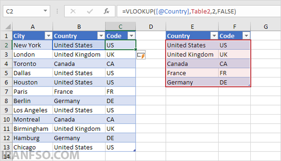Image resolution: width=281 pixels, height=161 pixels.
Task: Click cell containing Paris
Action: 32,91
